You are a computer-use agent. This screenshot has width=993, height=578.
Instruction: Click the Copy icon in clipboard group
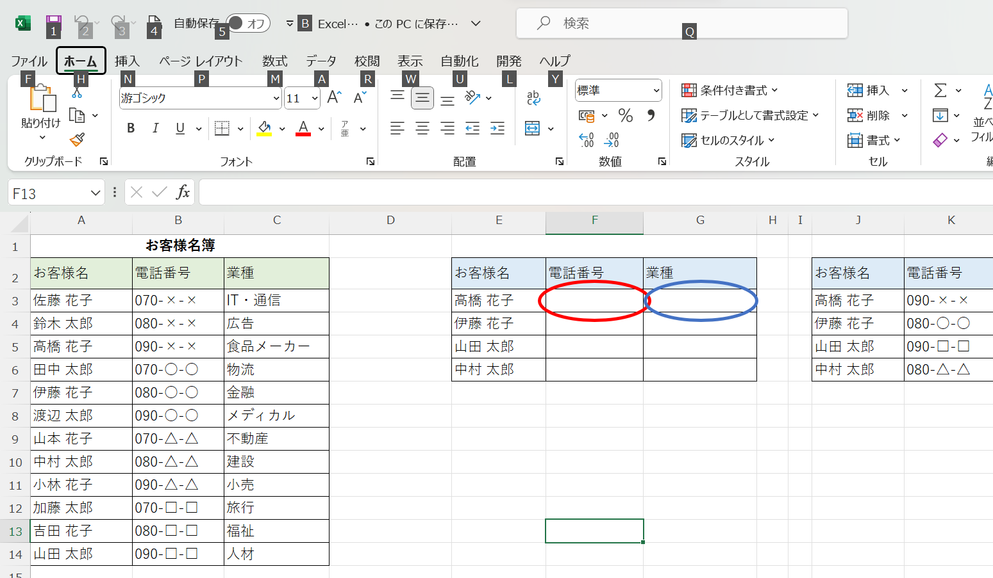[x=77, y=116]
